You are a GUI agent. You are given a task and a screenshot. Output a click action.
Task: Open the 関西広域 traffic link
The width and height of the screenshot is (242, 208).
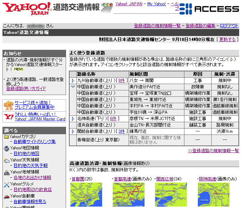165,179
